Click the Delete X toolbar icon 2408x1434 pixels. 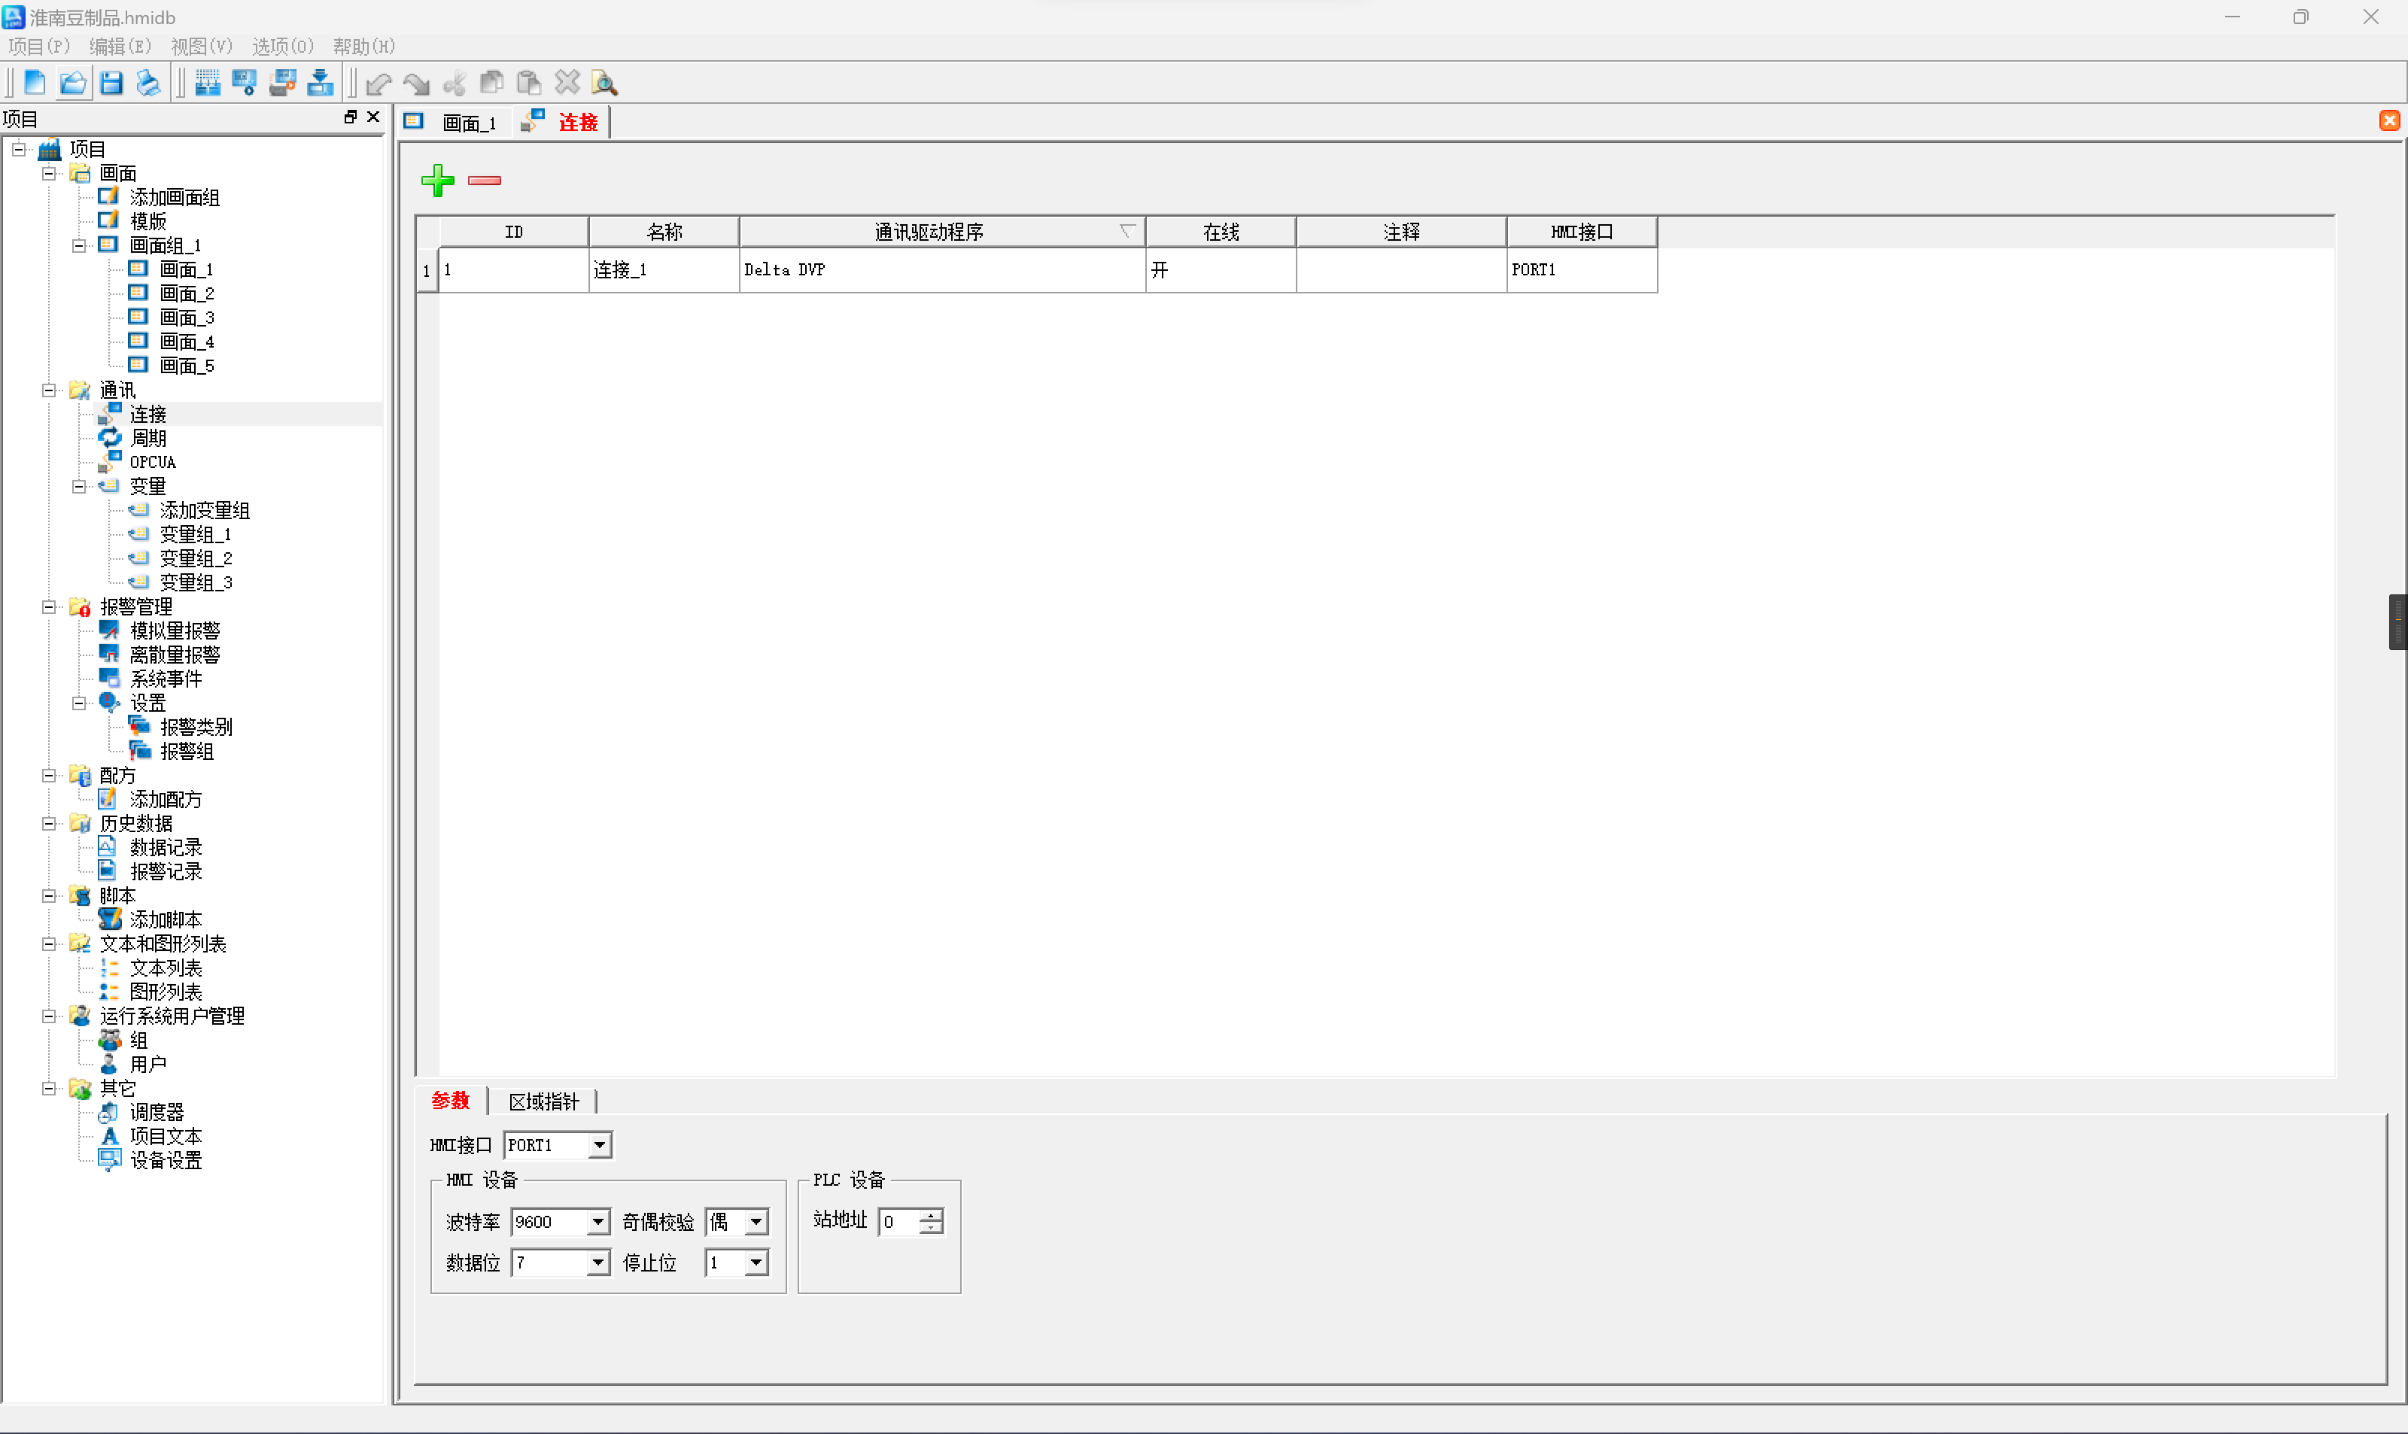[x=567, y=83]
